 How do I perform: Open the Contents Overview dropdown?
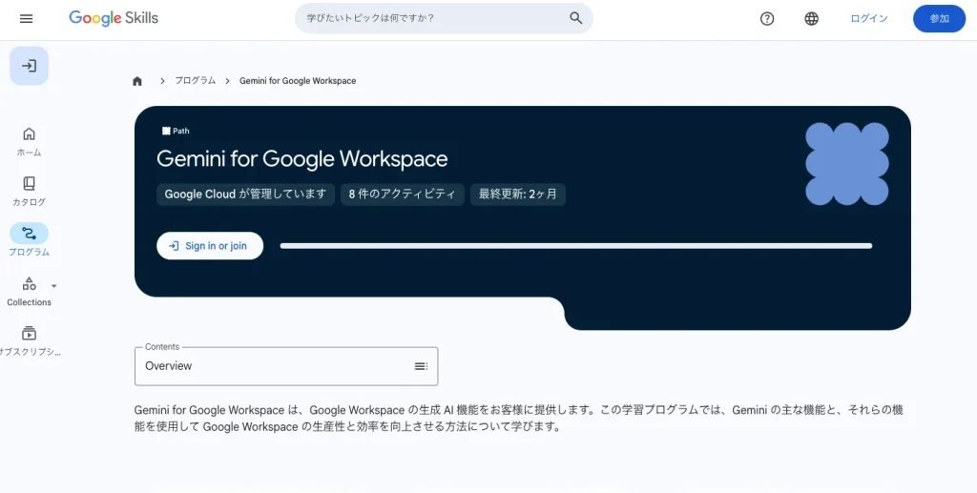tap(286, 366)
